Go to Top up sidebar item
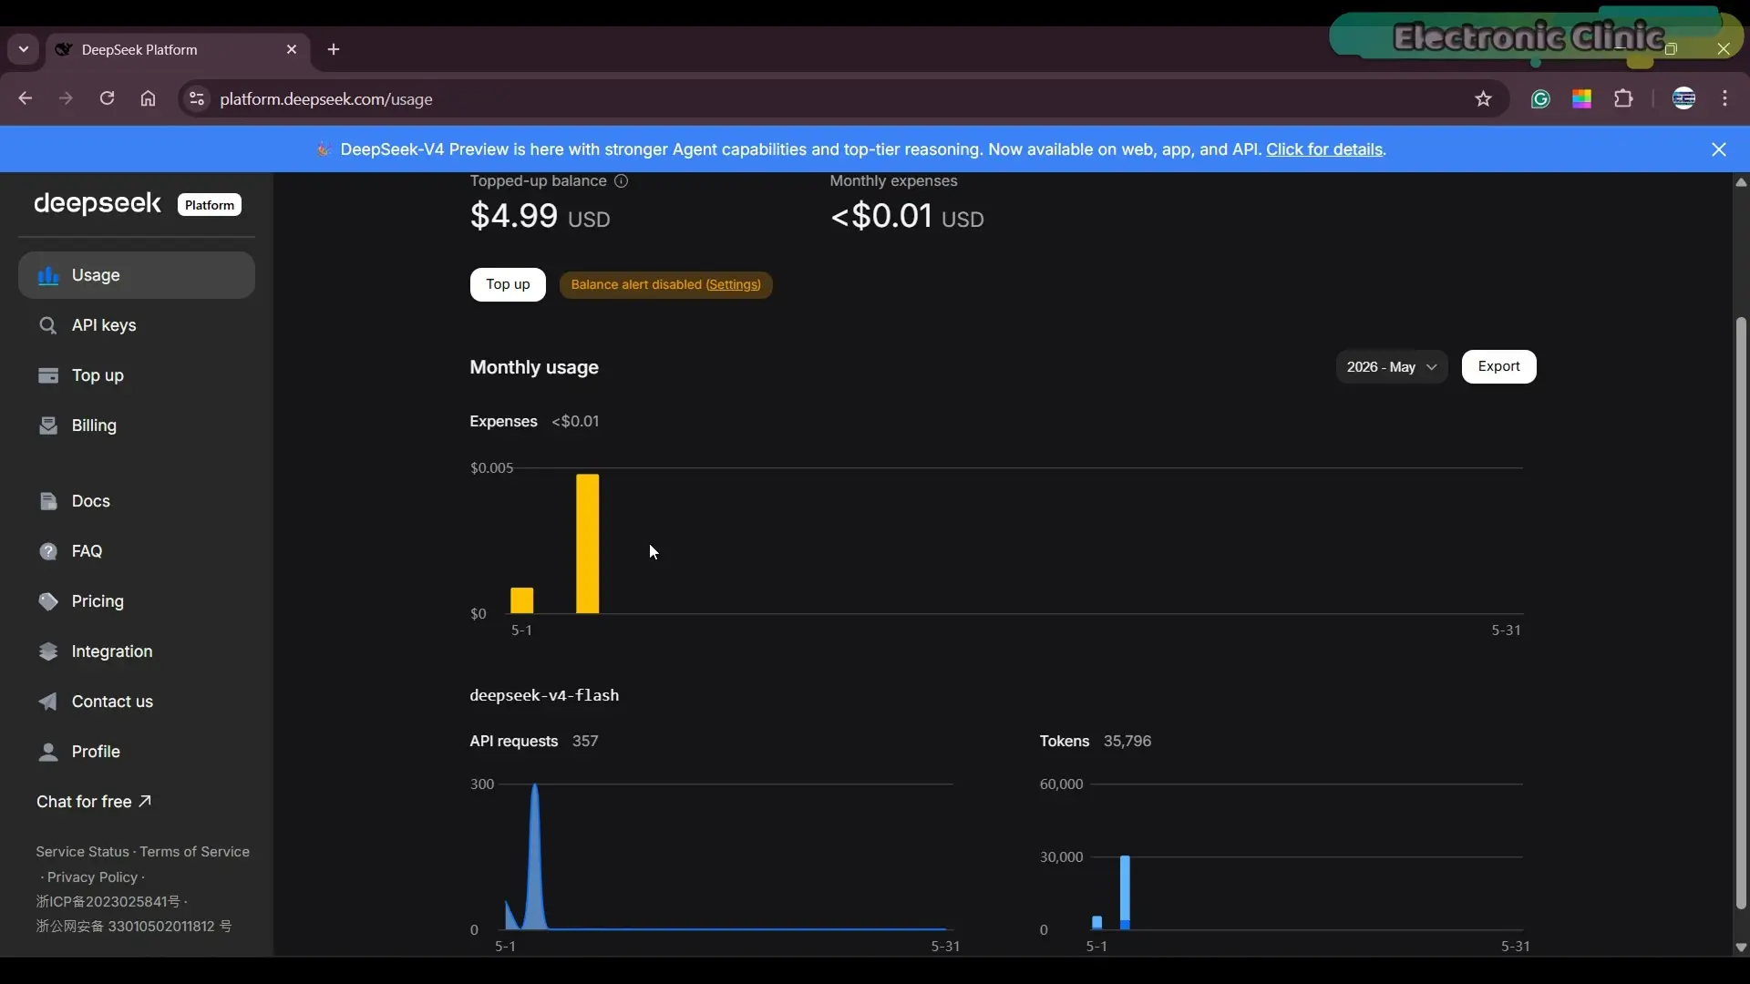The image size is (1750, 984). pyautogui.click(x=136, y=375)
